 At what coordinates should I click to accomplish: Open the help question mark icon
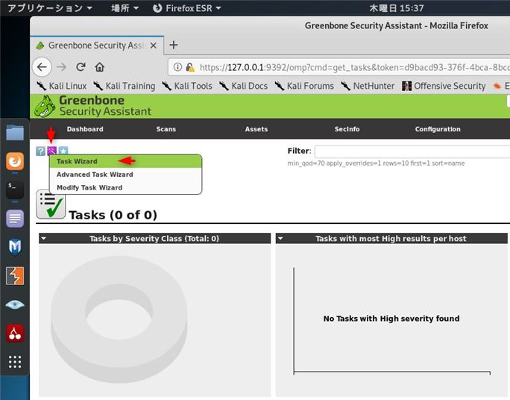click(40, 151)
